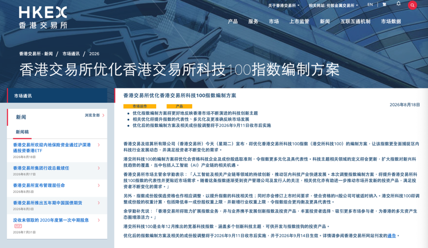Click sidebar date 2026年8月5日
428x248 pixels.
pyautogui.click(x=23, y=192)
